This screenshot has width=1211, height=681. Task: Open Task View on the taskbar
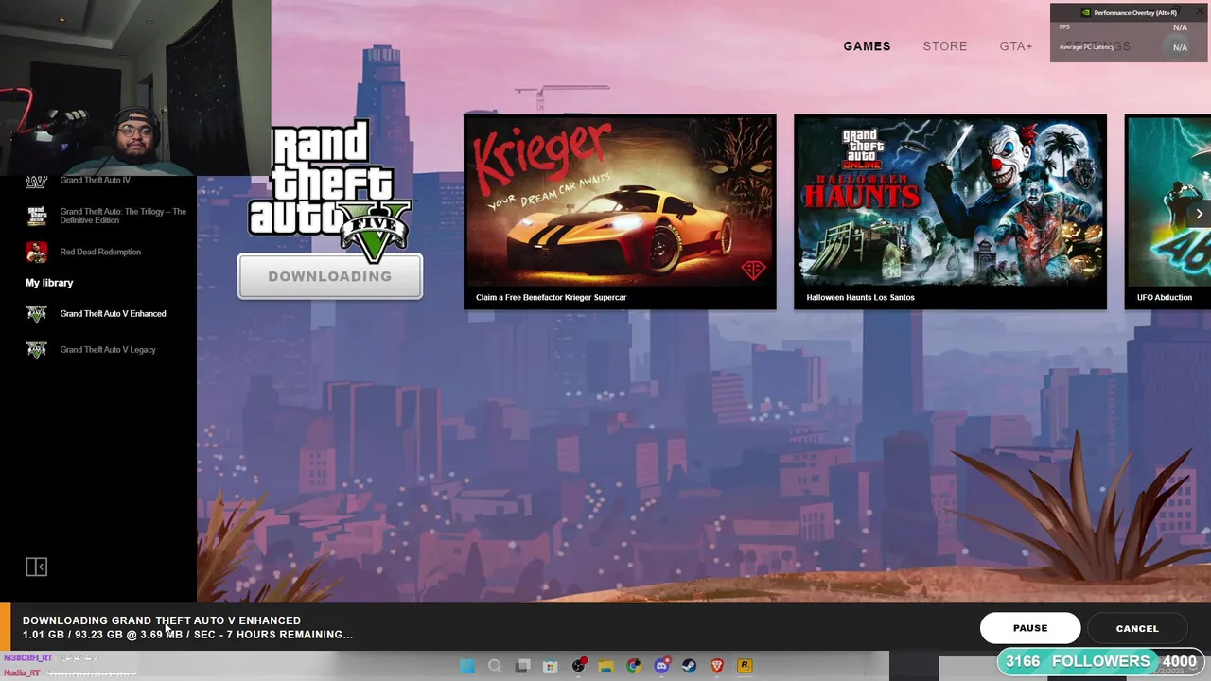522,666
